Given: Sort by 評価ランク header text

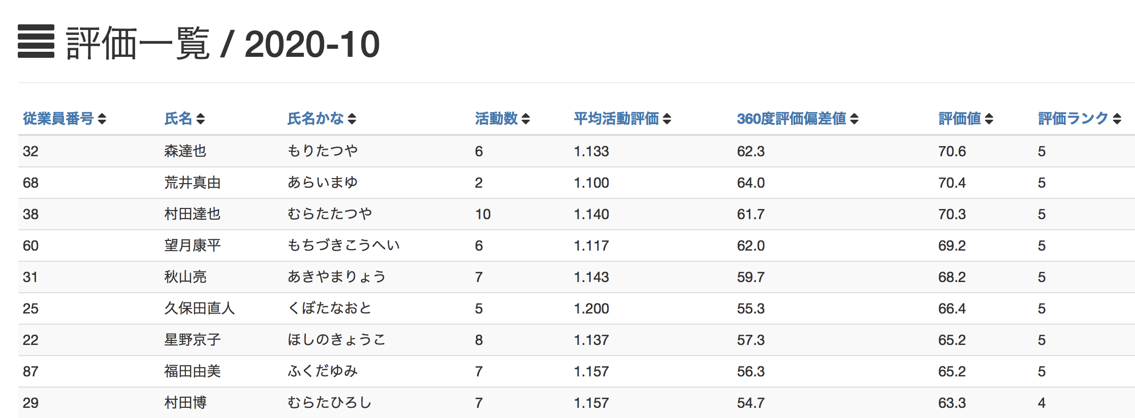Looking at the screenshot, I should [1073, 119].
